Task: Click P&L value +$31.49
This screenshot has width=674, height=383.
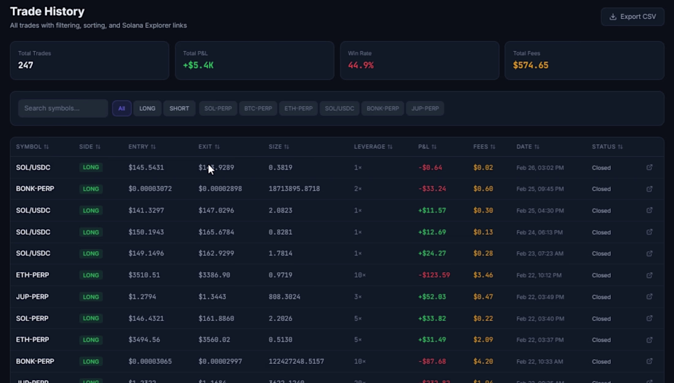Action: click(x=432, y=339)
